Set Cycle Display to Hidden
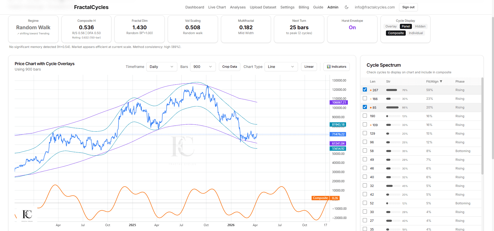Image resolution: width=494 pixels, height=231 pixels. tap(420, 26)
